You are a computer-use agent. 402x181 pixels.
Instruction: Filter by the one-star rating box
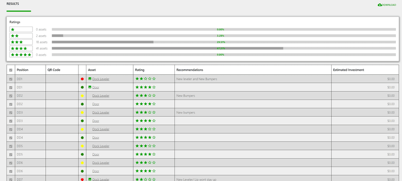coord(21,30)
